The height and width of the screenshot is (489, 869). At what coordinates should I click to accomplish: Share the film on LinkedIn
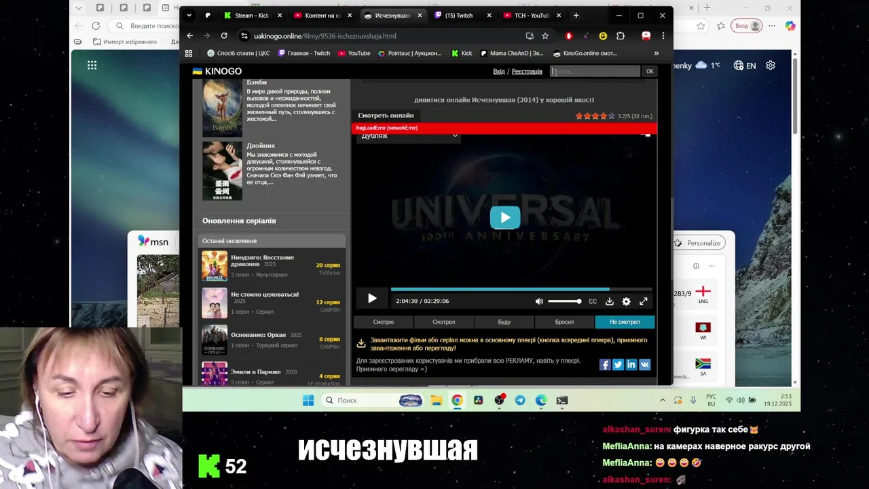[x=631, y=365]
